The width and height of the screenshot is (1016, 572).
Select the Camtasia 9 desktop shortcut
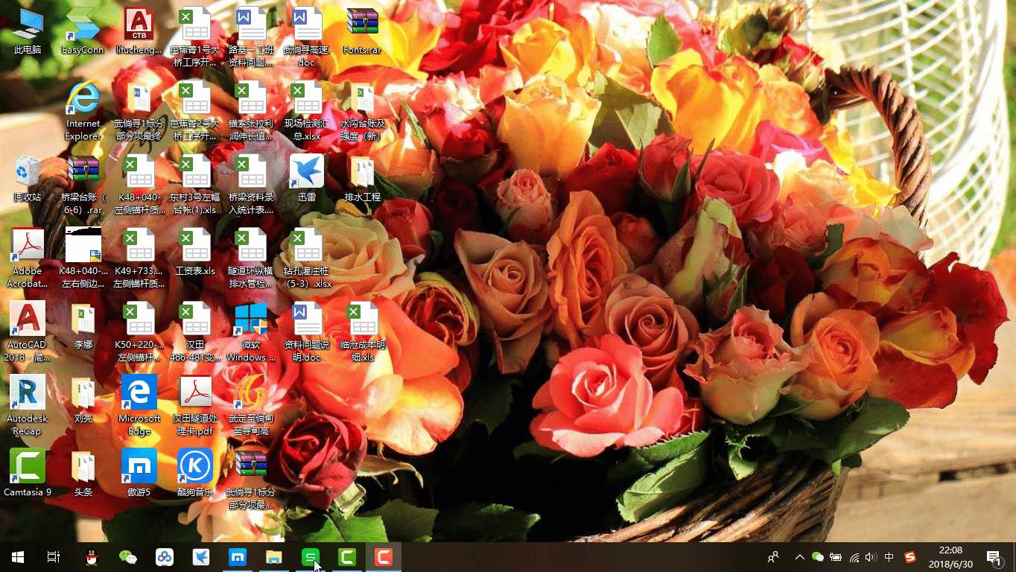point(28,473)
